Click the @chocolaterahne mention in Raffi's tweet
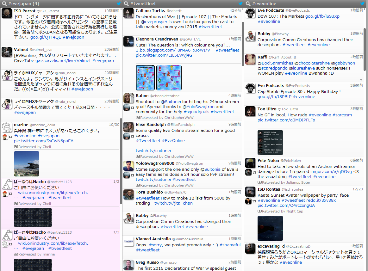The width and height of the screenshot is (368, 271). coord(312,63)
